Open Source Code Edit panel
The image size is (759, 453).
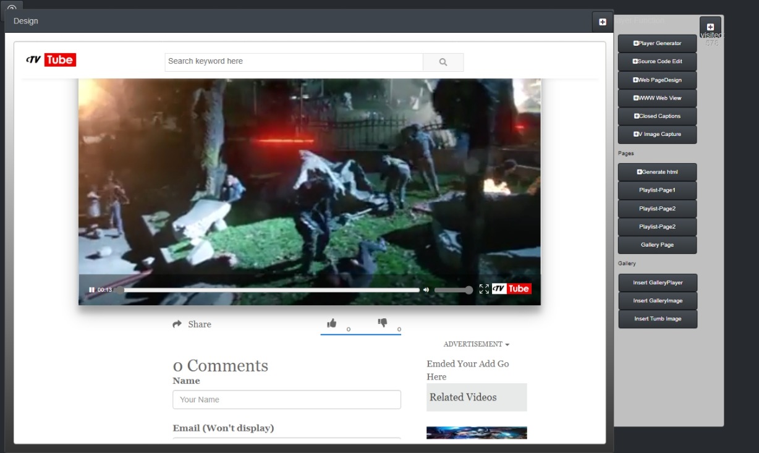pos(658,61)
